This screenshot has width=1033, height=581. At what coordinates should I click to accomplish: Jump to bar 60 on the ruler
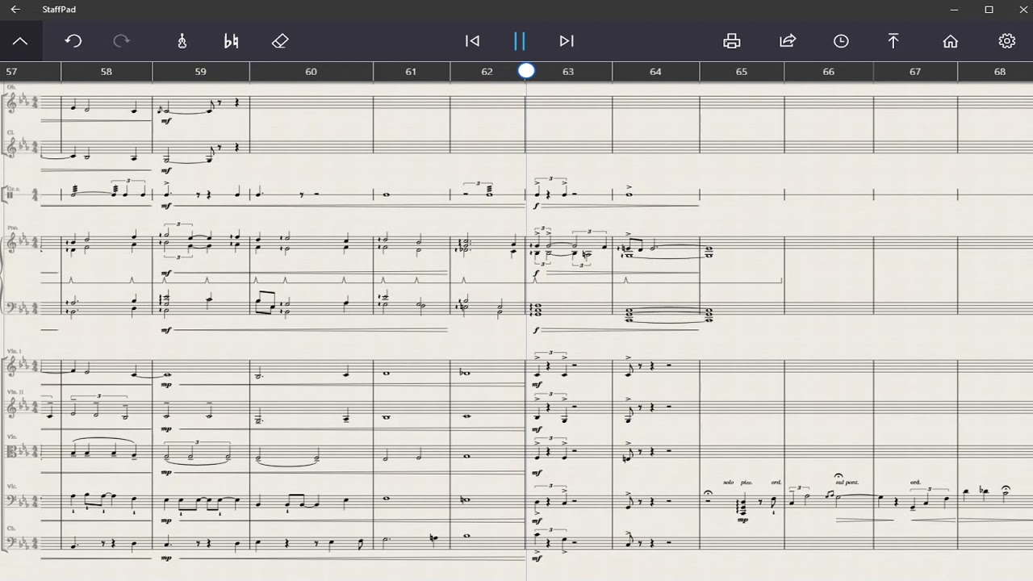click(x=311, y=72)
